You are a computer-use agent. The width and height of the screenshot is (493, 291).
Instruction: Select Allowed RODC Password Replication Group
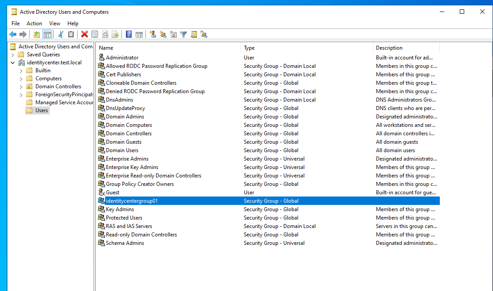157,66
